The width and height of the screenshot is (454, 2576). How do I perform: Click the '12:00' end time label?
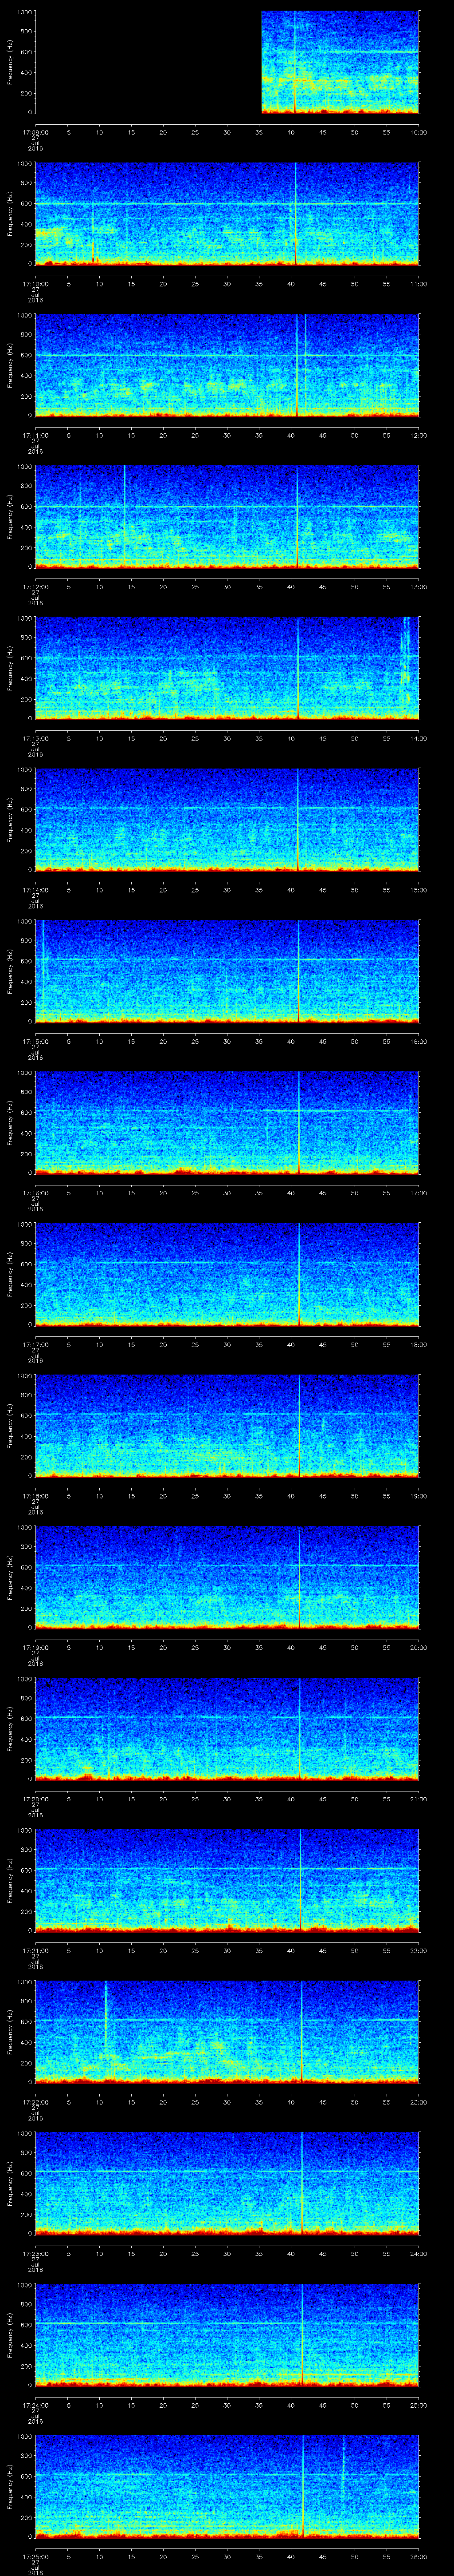click(x=418, y=435)
